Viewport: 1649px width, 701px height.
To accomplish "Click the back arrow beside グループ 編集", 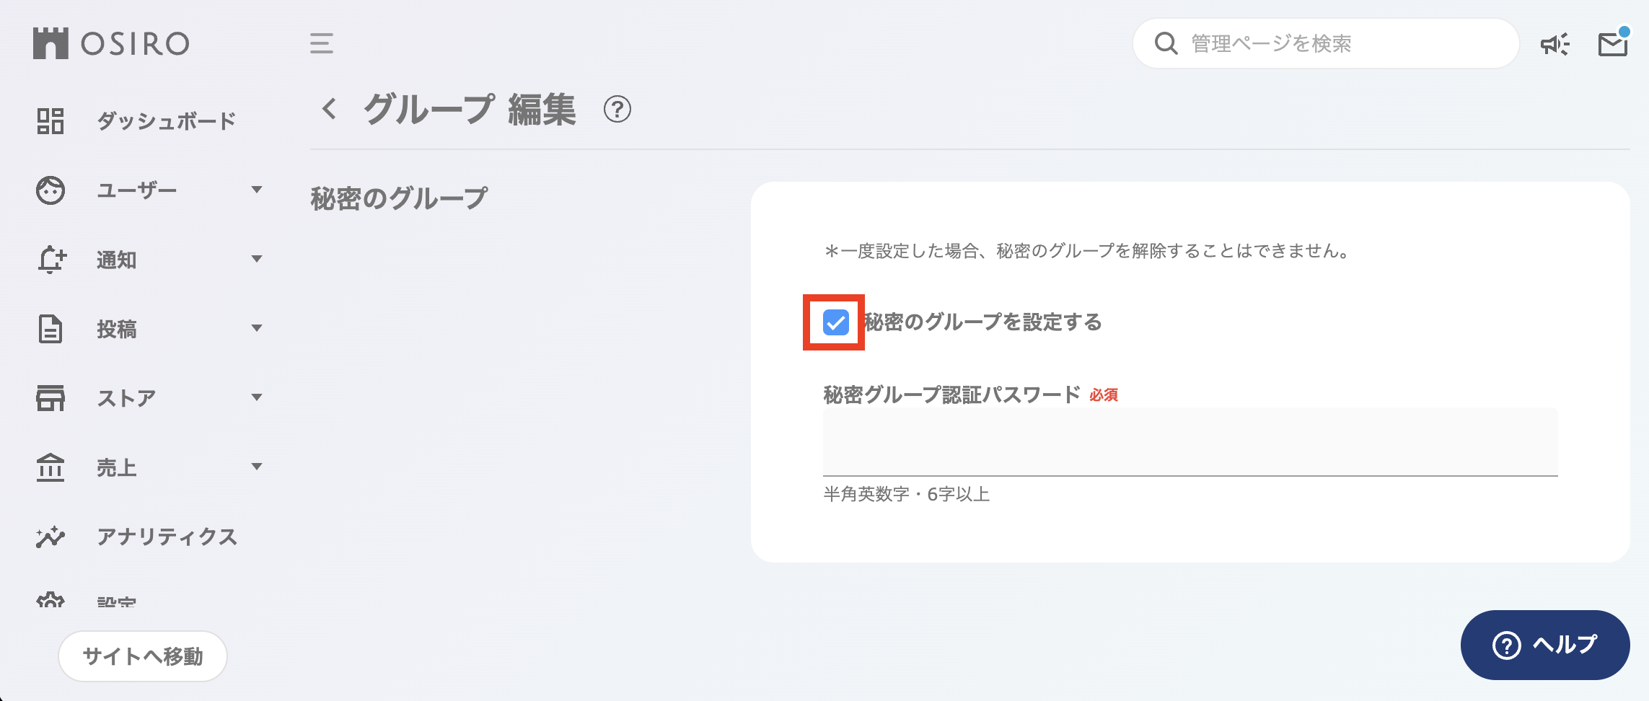I will click(330, 110).
